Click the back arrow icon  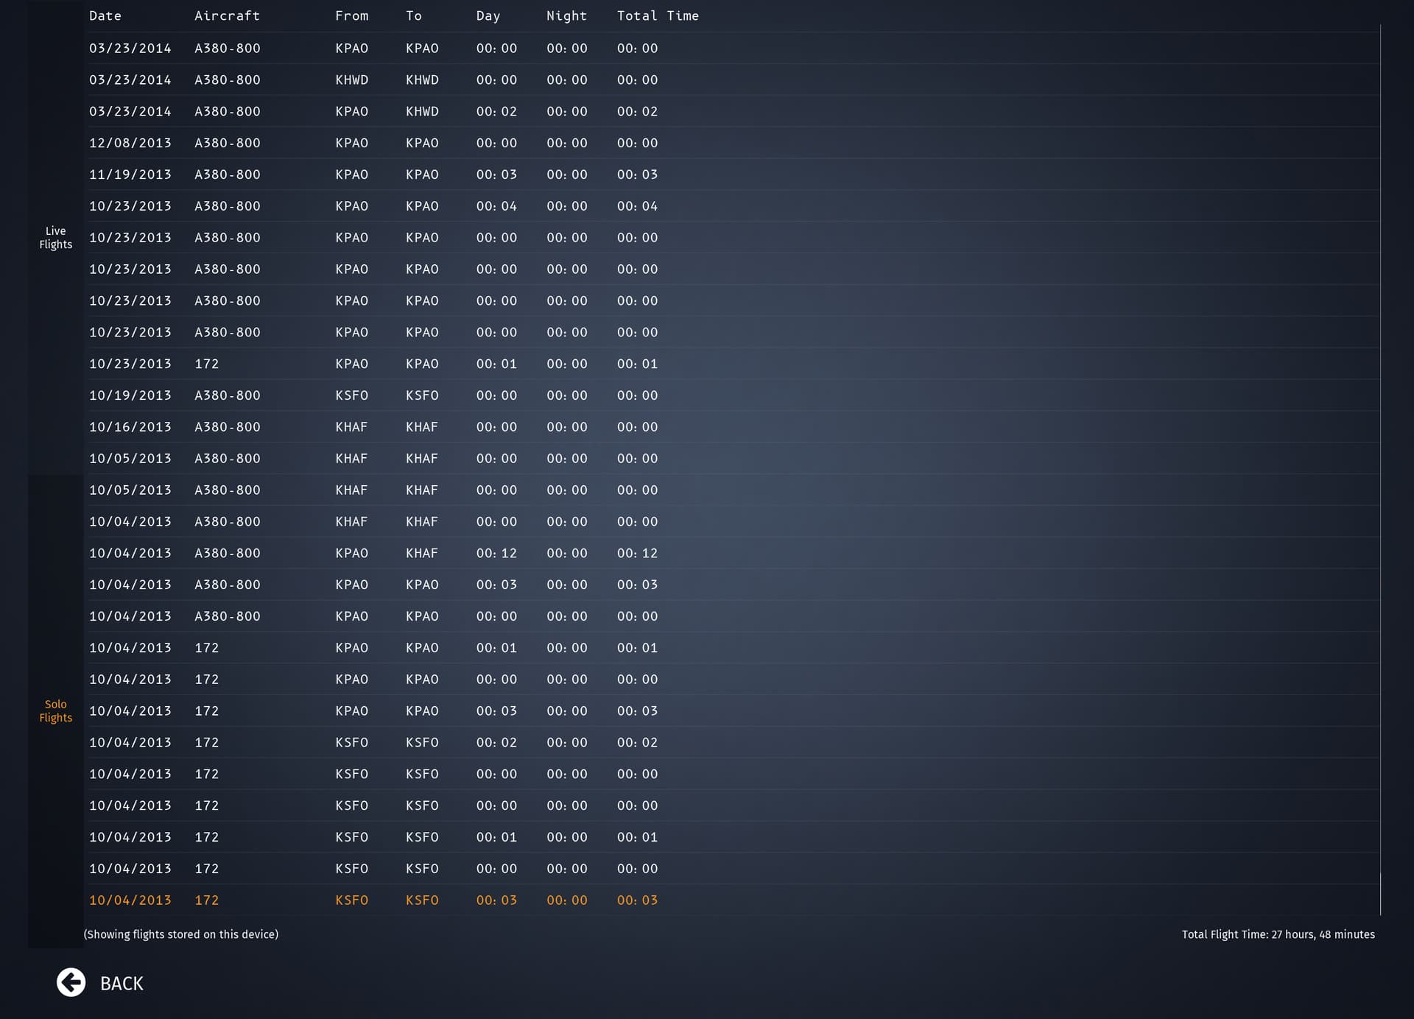71,982
